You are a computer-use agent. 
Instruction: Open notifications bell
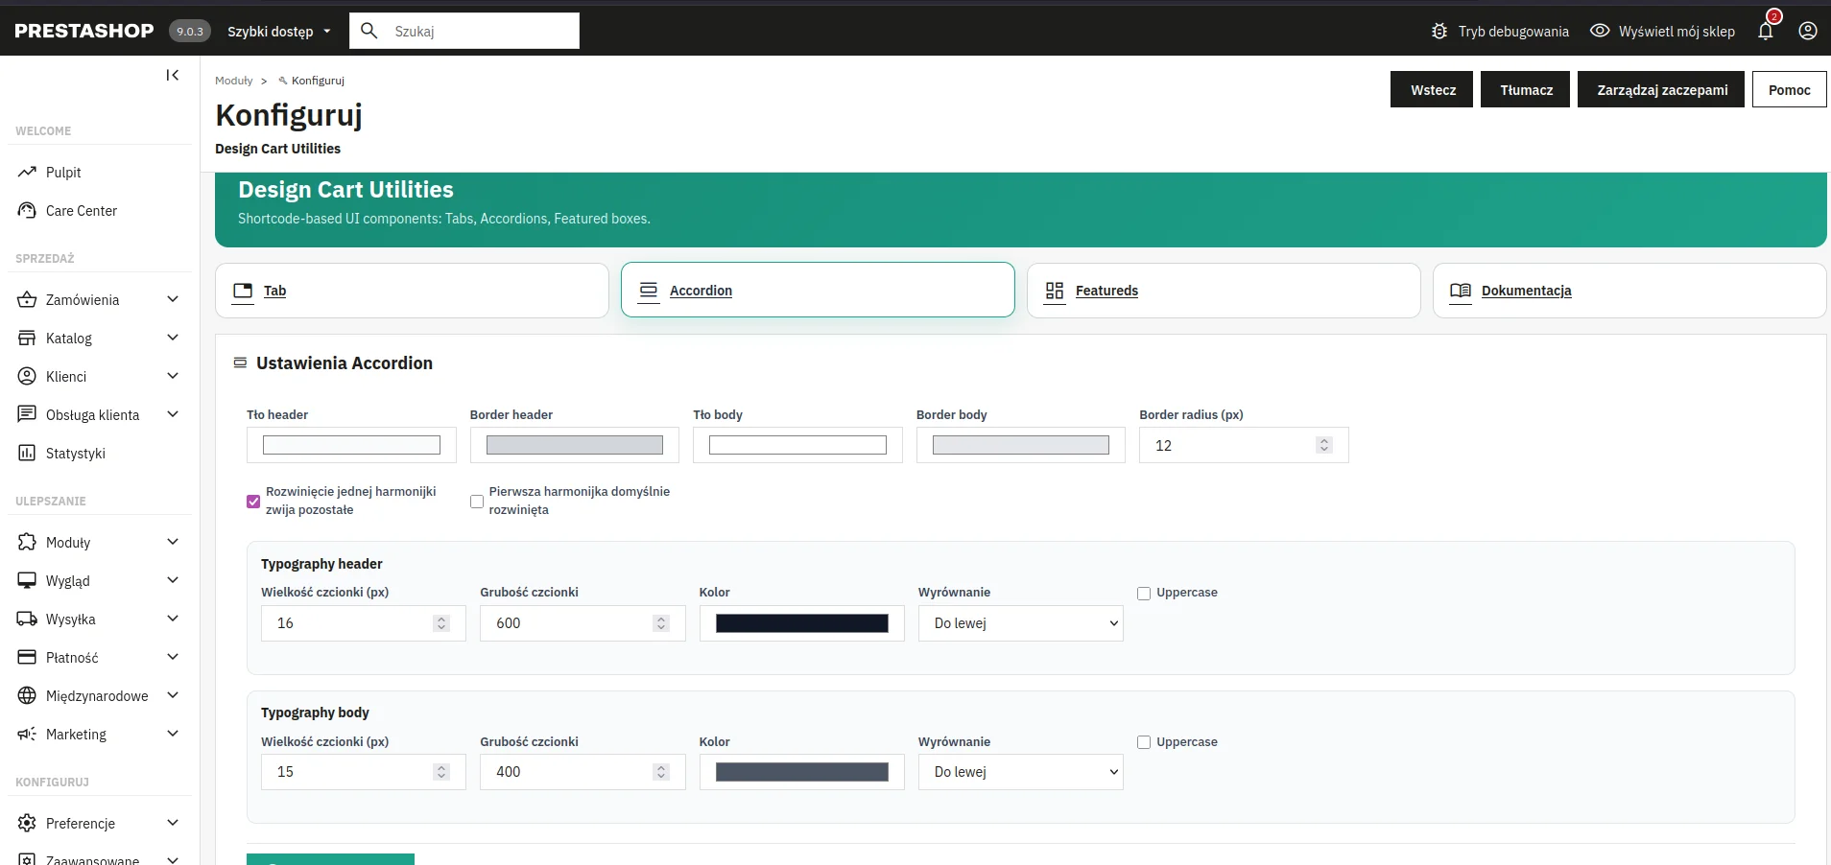coord(1766,31)
